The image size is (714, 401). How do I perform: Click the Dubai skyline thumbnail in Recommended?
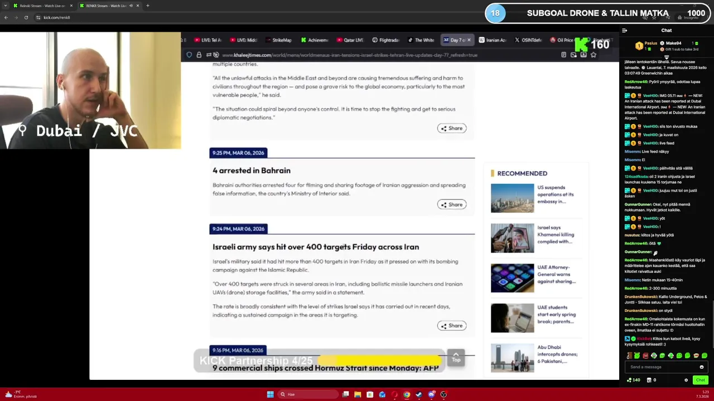point(512,198)
